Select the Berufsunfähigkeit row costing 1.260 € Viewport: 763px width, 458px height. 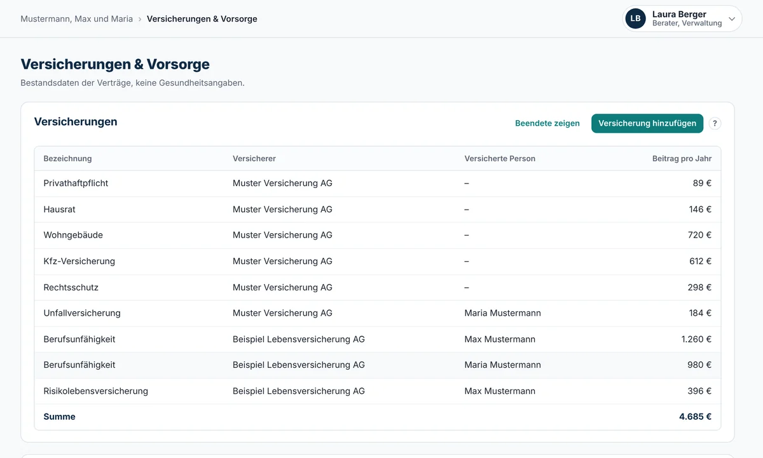tap(378, 339)
